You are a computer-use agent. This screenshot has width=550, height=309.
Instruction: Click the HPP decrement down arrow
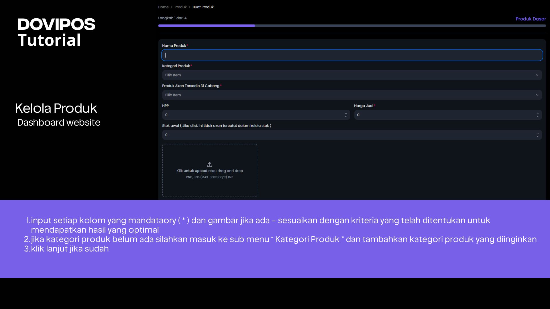click(346, 116)
